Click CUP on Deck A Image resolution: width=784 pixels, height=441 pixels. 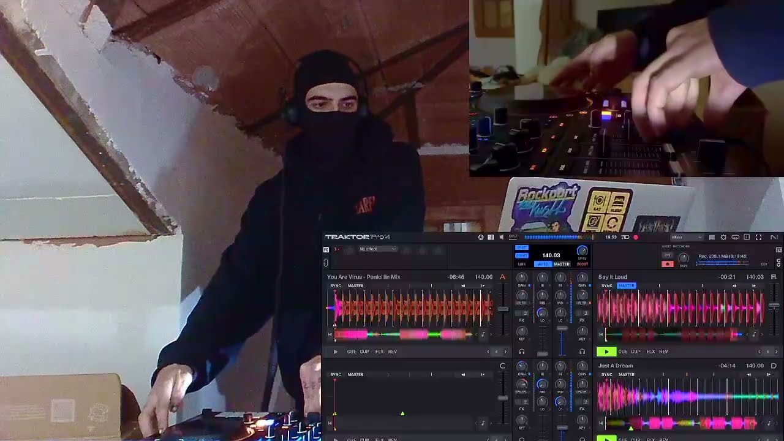click(364, 352)
